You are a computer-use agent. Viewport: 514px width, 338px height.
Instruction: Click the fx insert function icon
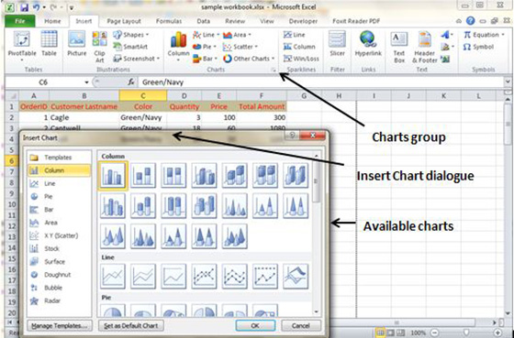point(131,82)
